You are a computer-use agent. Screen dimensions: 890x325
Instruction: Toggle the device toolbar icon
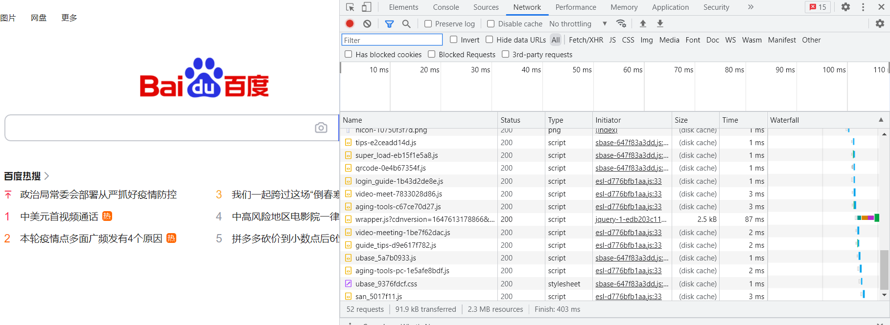pos(366,7)
